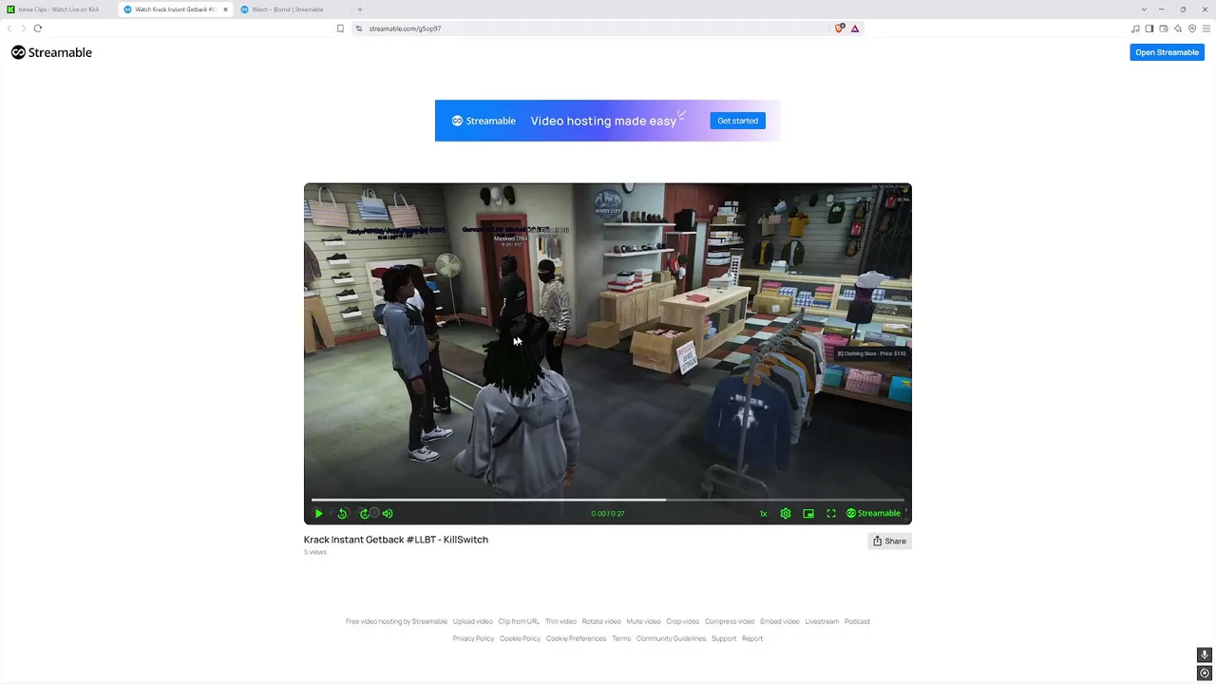
Task: Seek on the video progress bar
Action: pyautogui.click(x=608, y=499)
